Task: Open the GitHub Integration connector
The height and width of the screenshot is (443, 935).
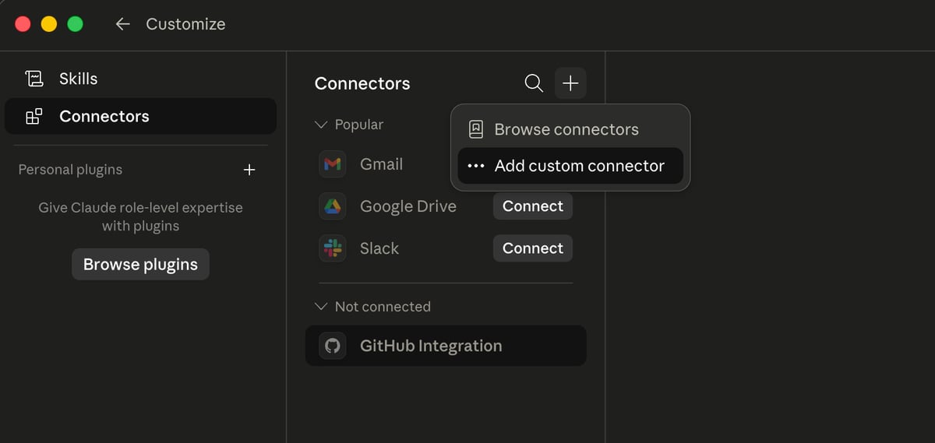Action: coord(446,346)
